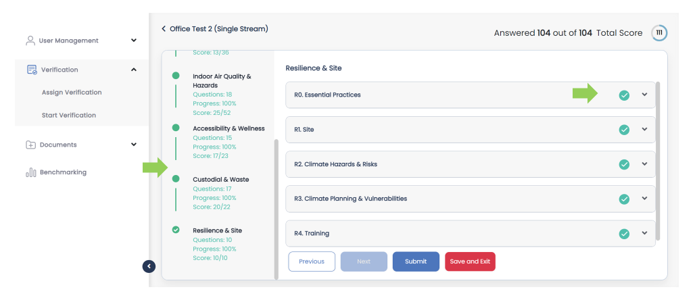Go back using arrow beside Office Test 2
This screenshot has height=302, width=695.
pyautogui.click(x=164, y=29)
